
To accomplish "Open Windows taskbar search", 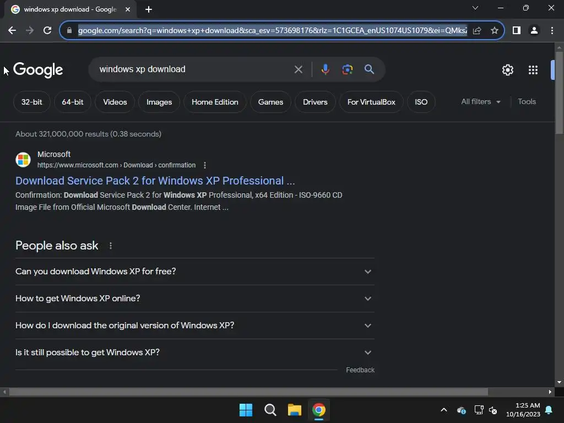I will (270, 410).
